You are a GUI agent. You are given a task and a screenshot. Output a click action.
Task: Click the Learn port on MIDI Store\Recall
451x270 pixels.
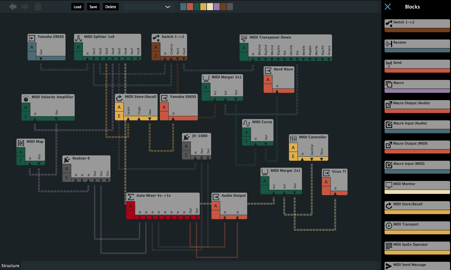click(128, 118)
